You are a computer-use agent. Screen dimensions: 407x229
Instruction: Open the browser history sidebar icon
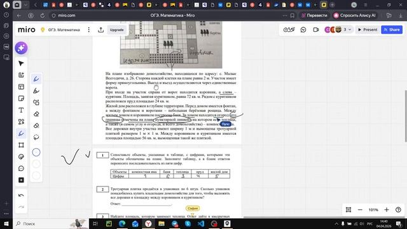point(6,15)
